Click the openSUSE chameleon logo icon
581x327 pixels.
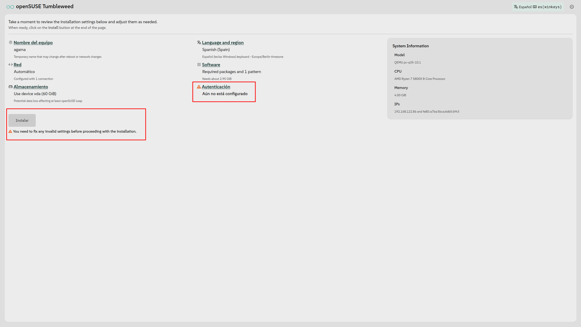tap(10, 7)
